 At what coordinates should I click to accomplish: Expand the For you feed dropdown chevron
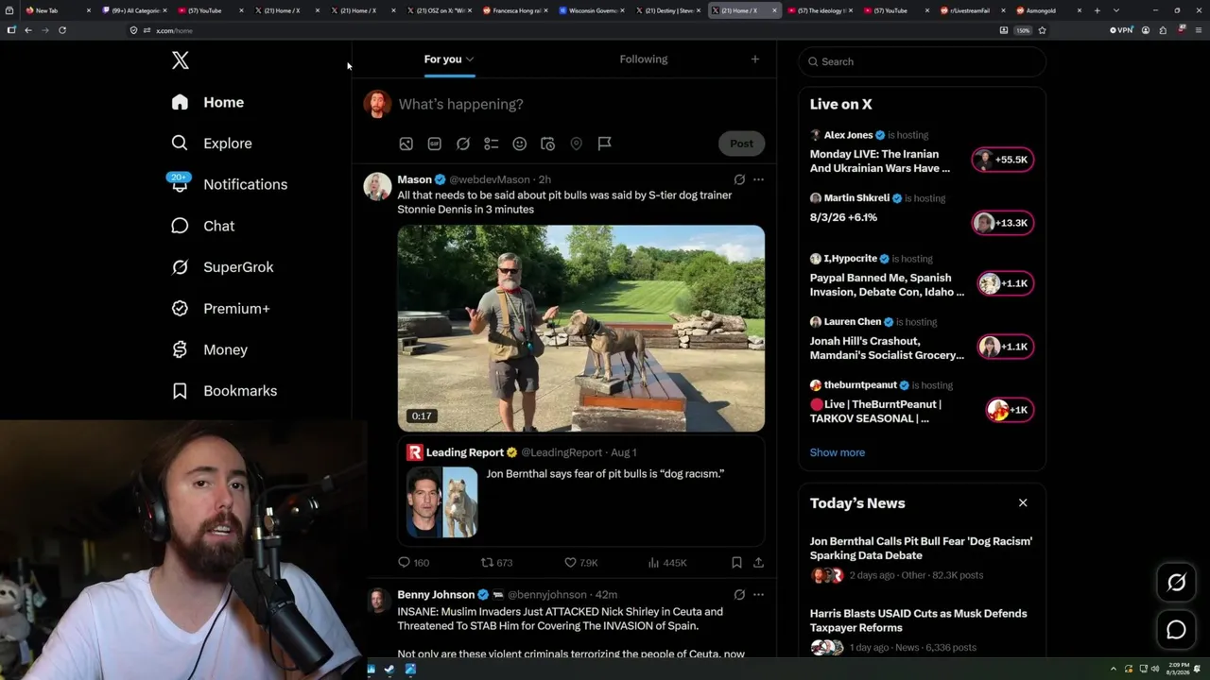click(x=470, y=59)
